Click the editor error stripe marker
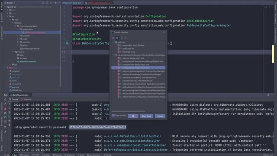The width and height of the screenshot is (277, 156). [273, 54]
